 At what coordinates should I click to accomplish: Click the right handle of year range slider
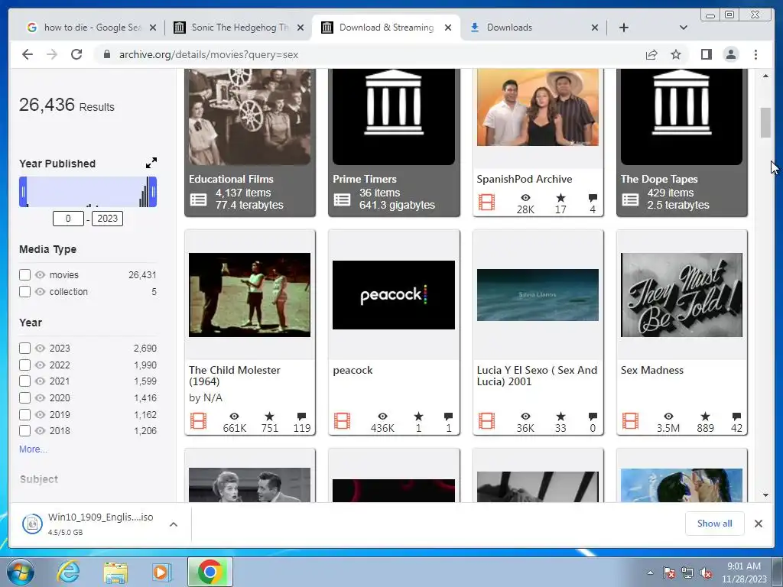coord(153,192)
